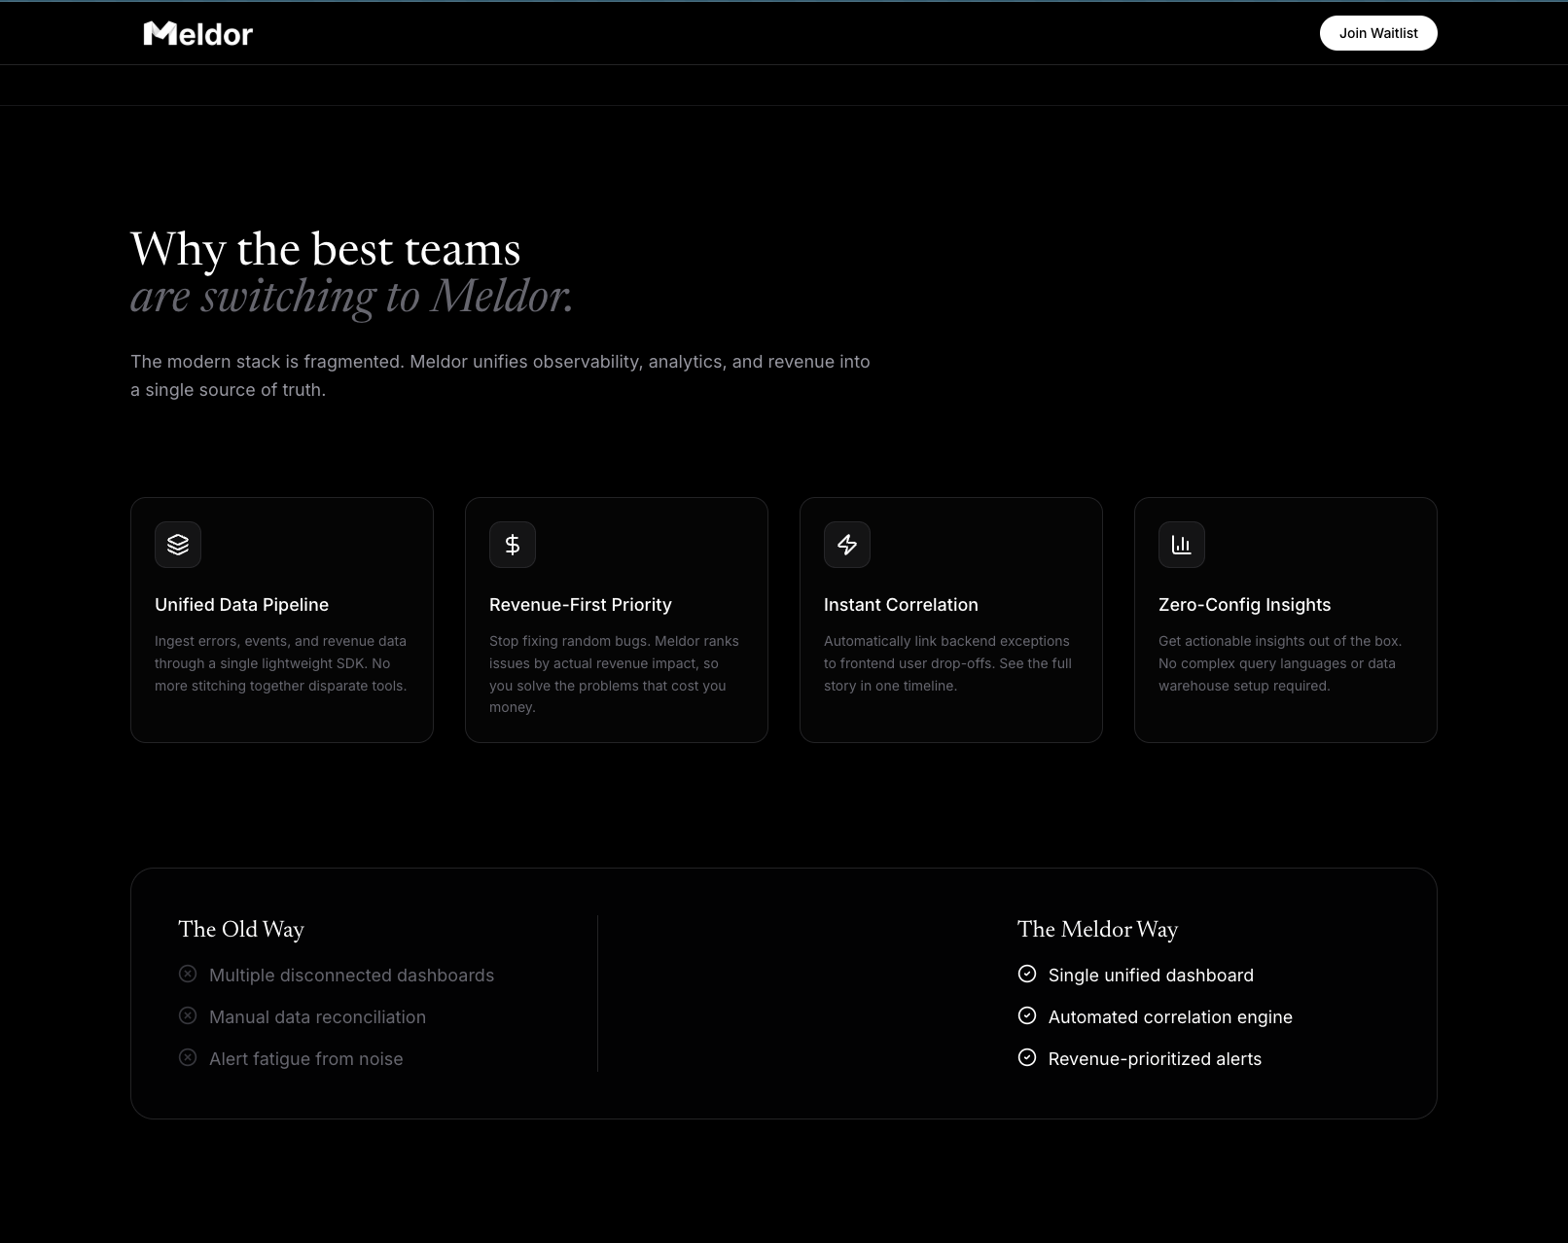Click the Single unified dashboard list item

click(x=1151, y=975)
